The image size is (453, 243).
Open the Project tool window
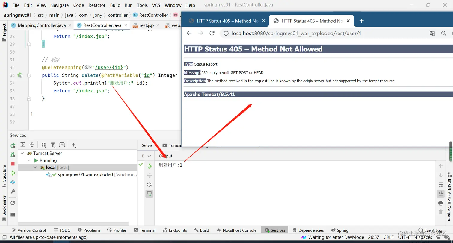(4, 32)
